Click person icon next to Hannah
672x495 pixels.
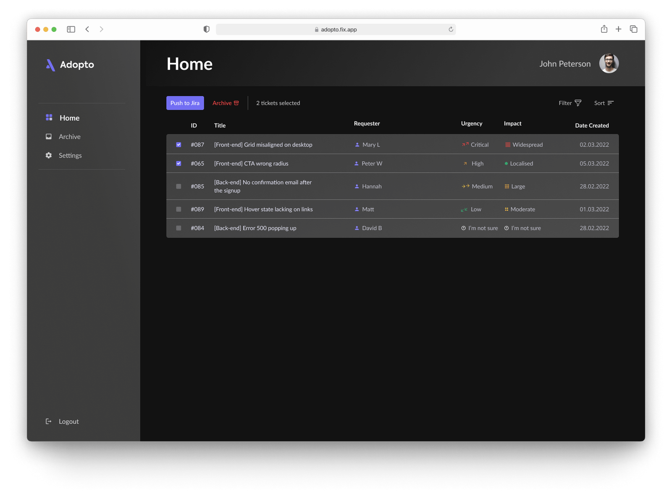click(x=357, y=186)
